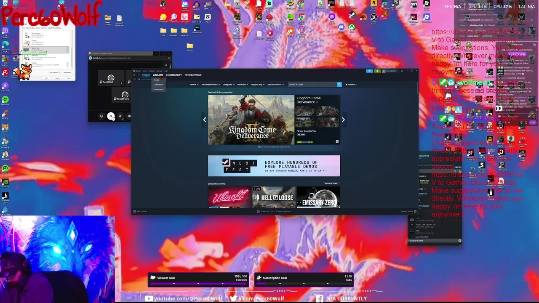Open Steam Downloads status in bottom bar
This screenshot has width=539, height=303.
click(x=274, y=211)
